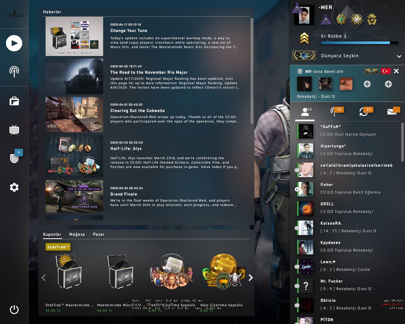Open the recent teammates tab showing 30
The width and height of the screenshot is (405, 324).
click(366, 112)
